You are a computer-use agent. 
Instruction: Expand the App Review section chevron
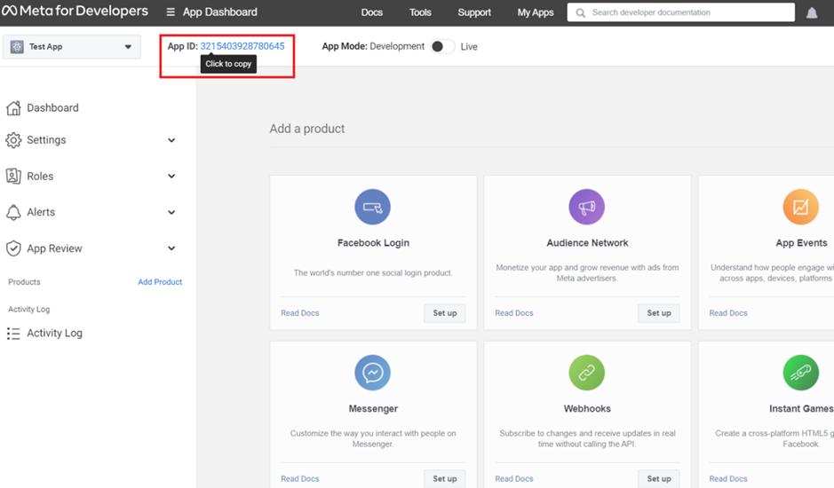(171, 248)
